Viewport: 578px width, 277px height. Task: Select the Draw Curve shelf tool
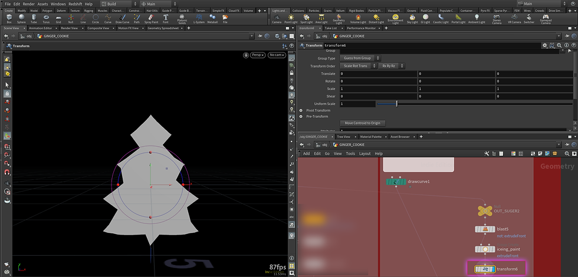click(x=123, y=19)
